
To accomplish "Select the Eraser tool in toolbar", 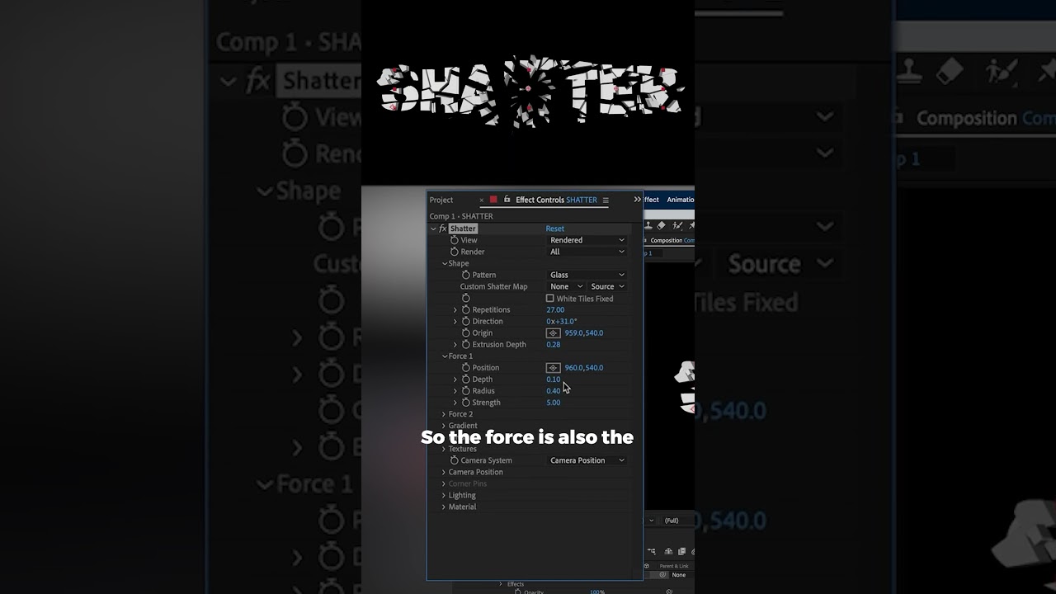I will tap(662, 225).
